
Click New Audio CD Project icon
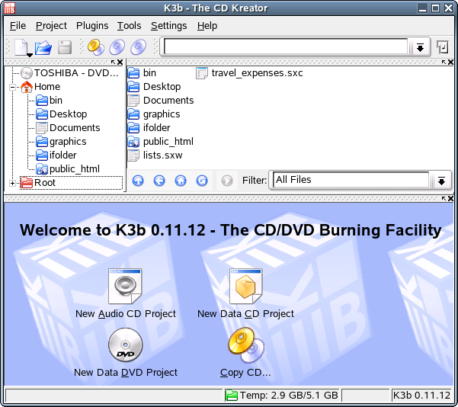[125, 286]
